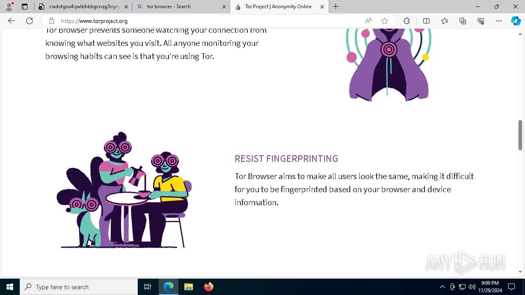Open the tab actions menu icon
The height and width of the screenshot is (295, 525).
(x=25, y=7)
